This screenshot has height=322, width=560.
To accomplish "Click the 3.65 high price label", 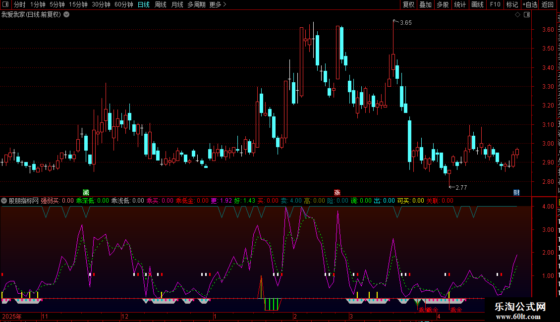I will coord(406,22).
